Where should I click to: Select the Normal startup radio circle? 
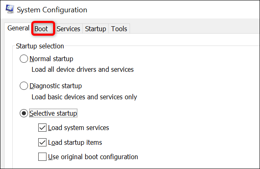24,59
